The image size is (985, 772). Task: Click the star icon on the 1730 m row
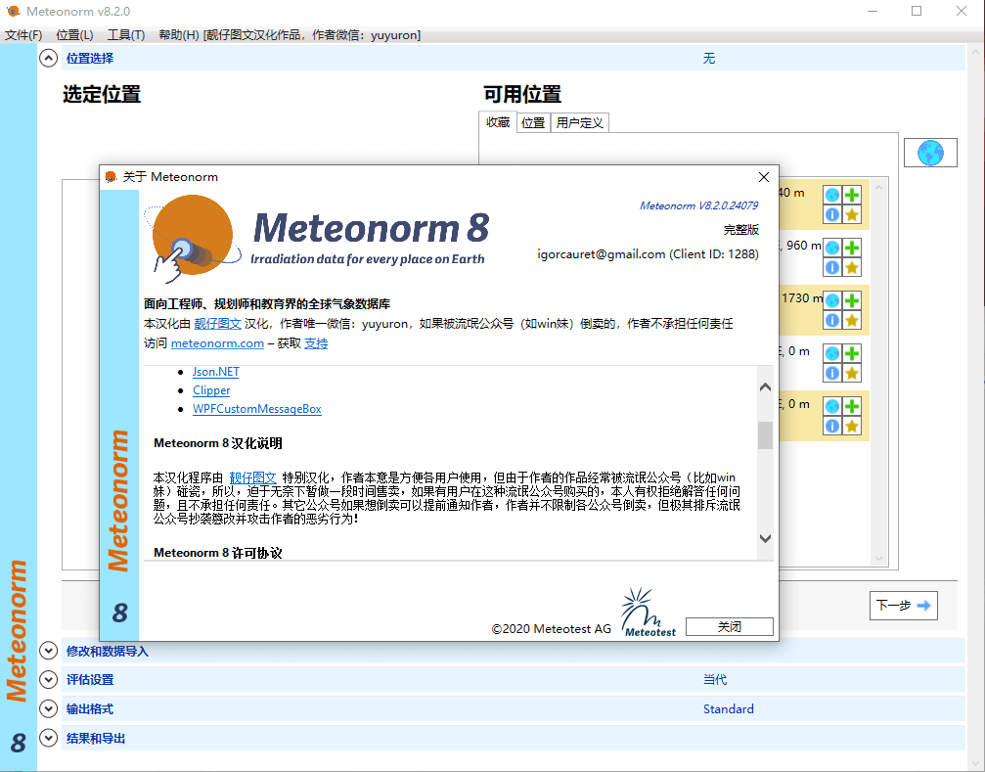tap(852, 320)
